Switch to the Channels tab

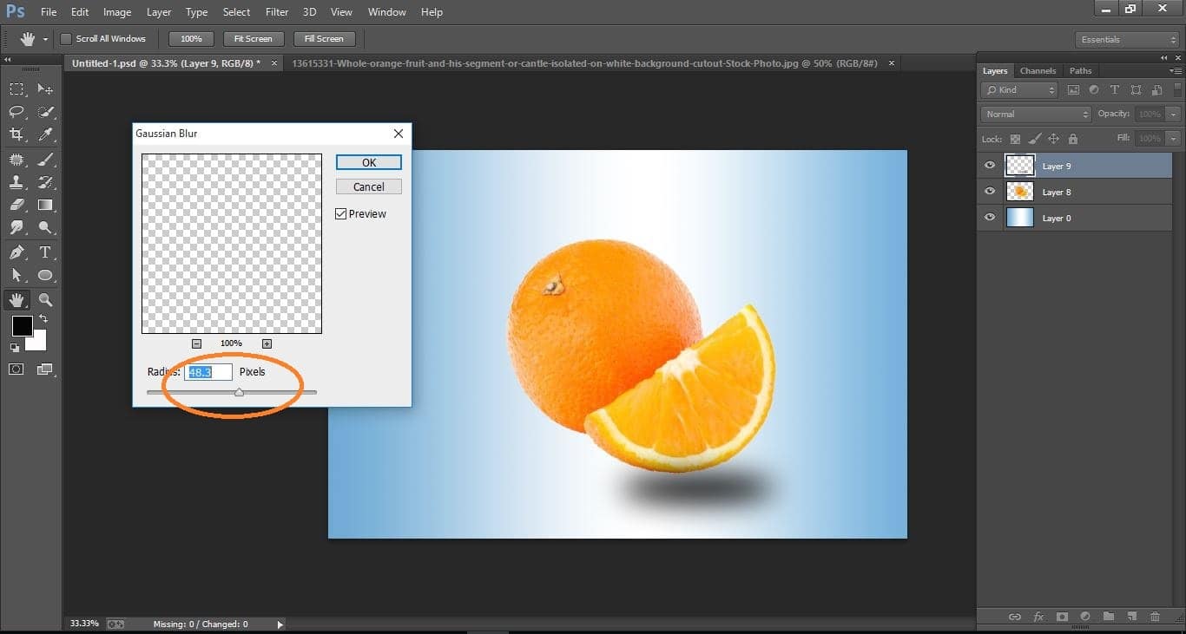pyautogui.click(x=1038, y=70)
